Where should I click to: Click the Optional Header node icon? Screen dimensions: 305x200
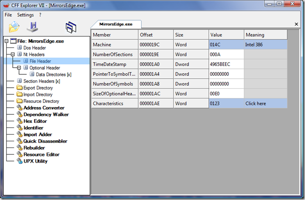coord(26,68)
